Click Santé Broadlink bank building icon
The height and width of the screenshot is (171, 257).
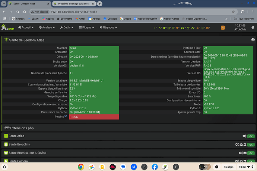(245, 145)
